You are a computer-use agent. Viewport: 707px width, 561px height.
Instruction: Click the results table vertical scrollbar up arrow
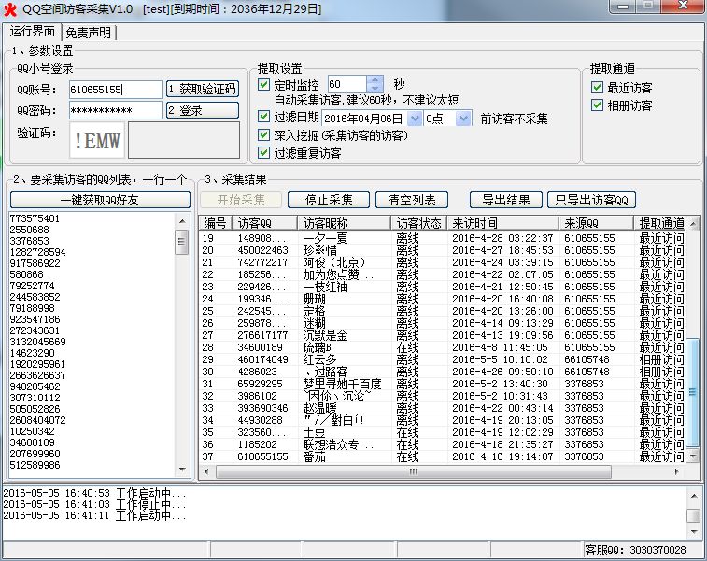click(693, 223)
